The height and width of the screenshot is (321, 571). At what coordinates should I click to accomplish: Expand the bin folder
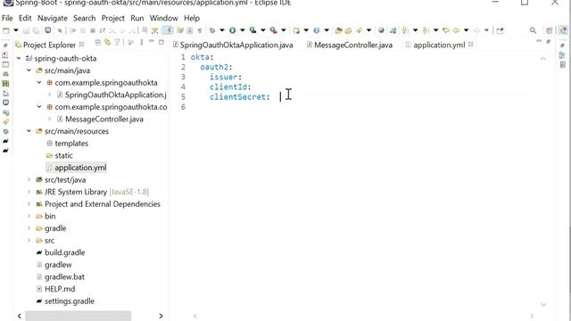(29, 216)
